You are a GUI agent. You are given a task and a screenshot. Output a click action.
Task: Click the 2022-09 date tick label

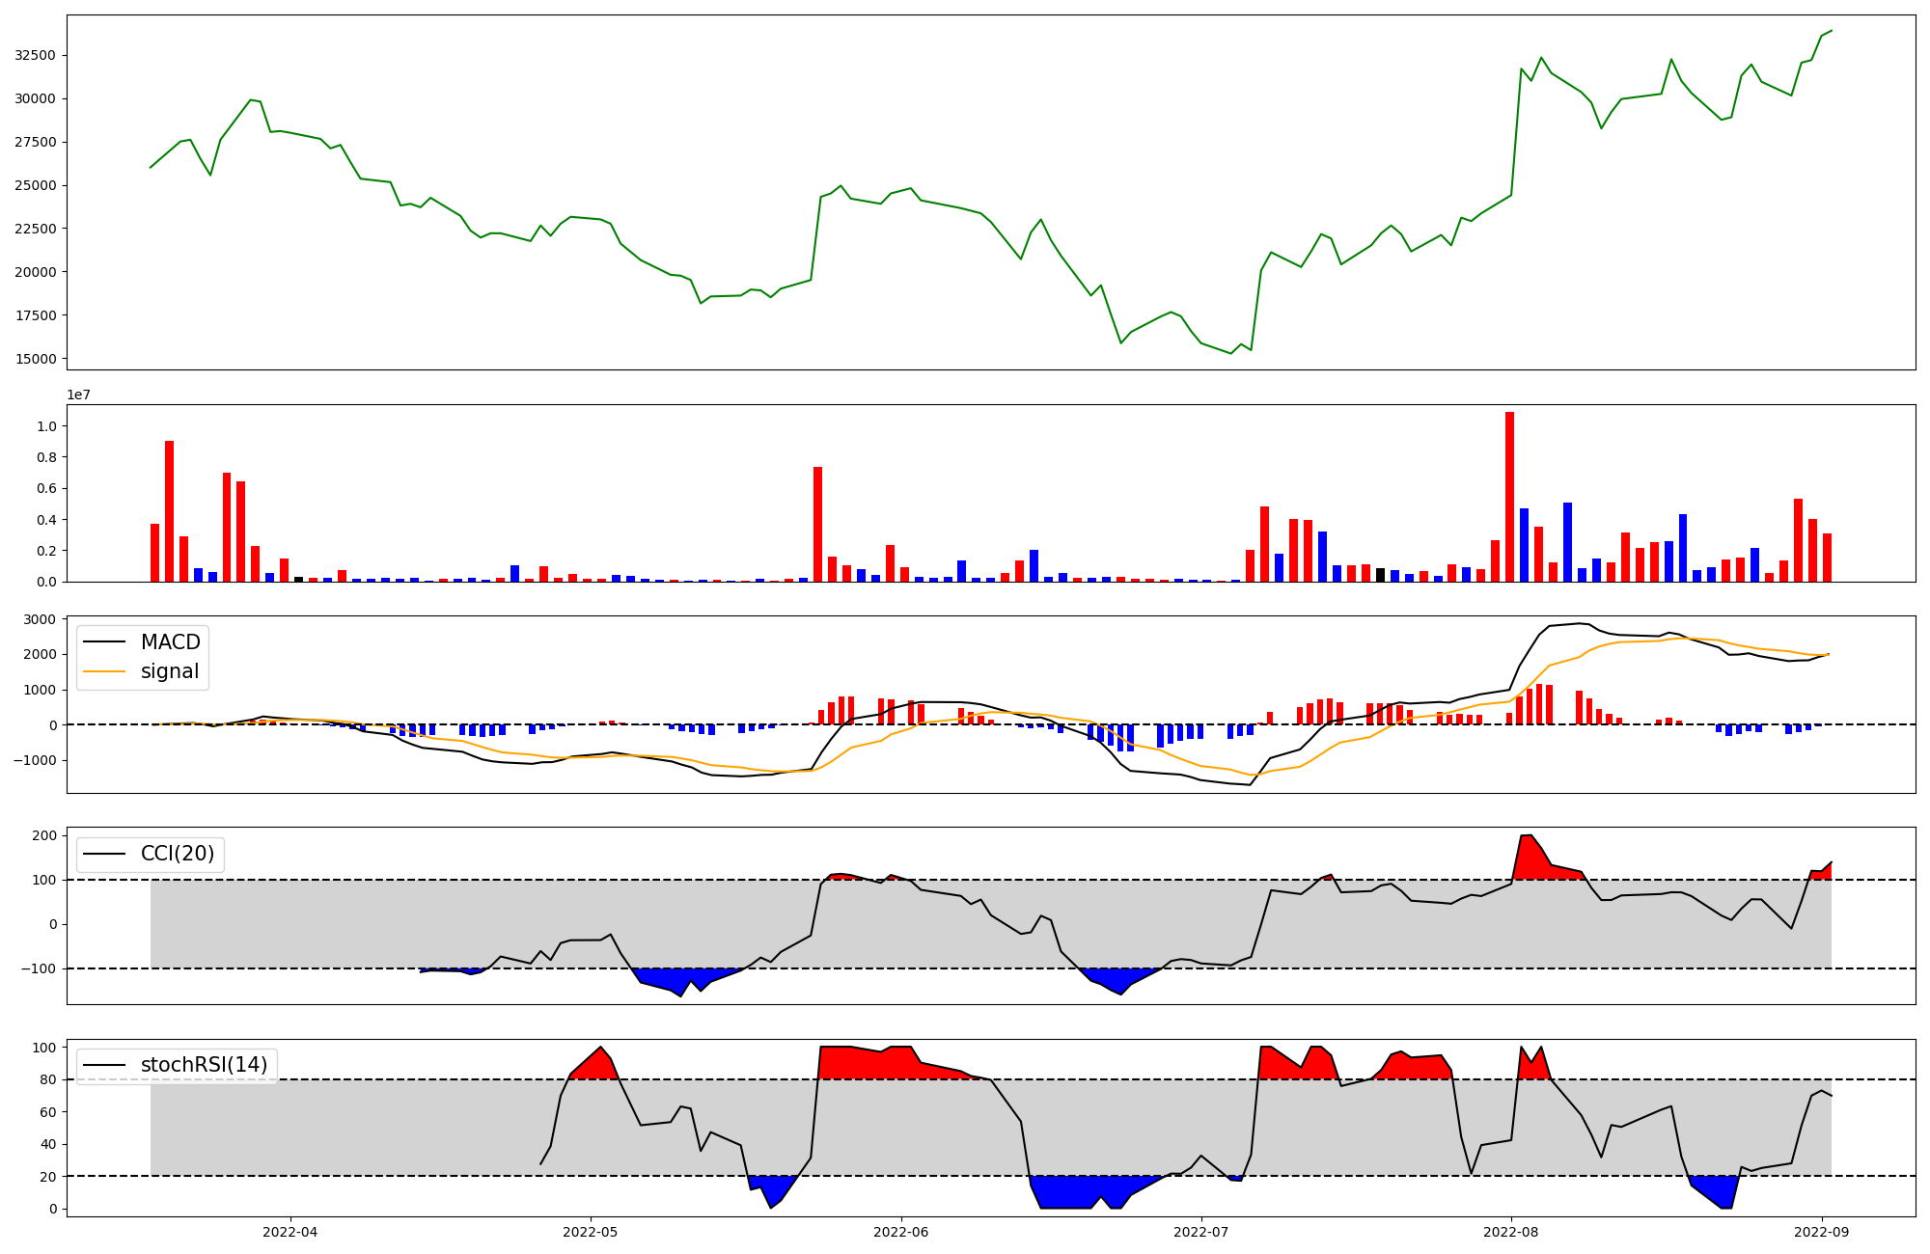tap(1821, 1231)
